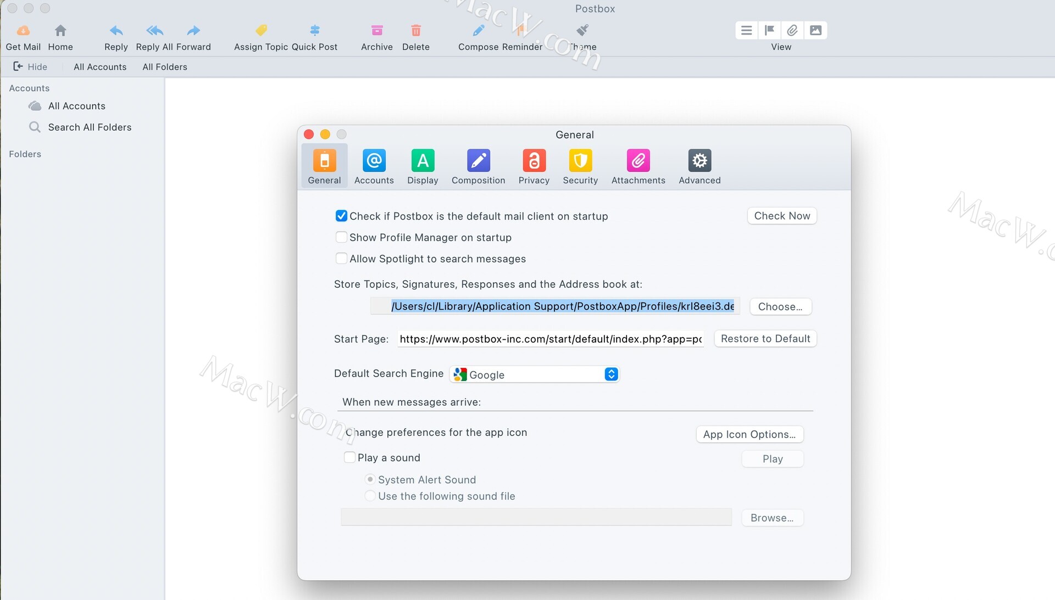
Task: Open the General preferences tab
Action: [x=324, y=166]
